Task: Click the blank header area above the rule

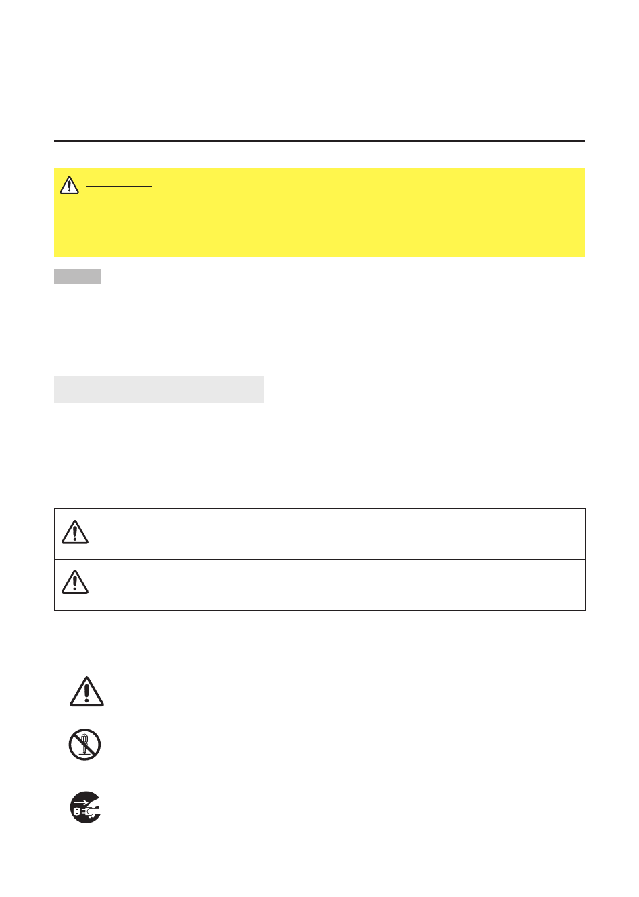Action: coord(319,74)
